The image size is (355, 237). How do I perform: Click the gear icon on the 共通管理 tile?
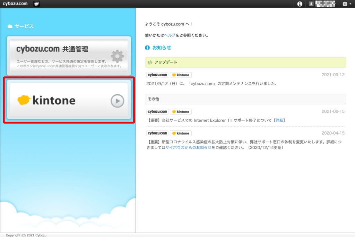pyautogui.click(x=117, y=57)
